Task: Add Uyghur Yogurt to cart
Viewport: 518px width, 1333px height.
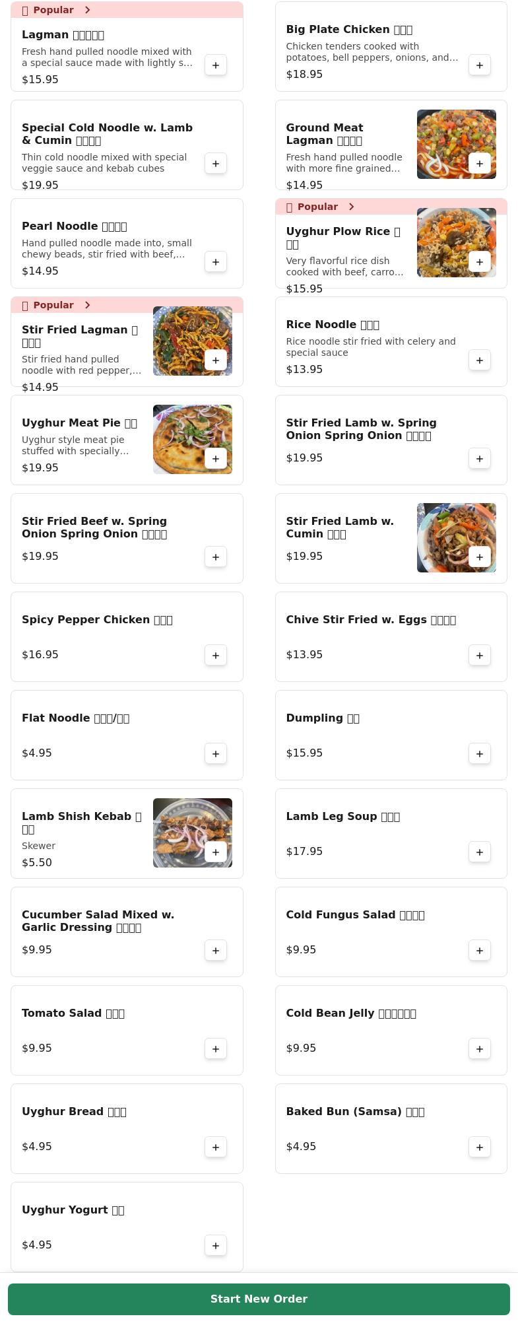Action: (x=216, y=1246)
